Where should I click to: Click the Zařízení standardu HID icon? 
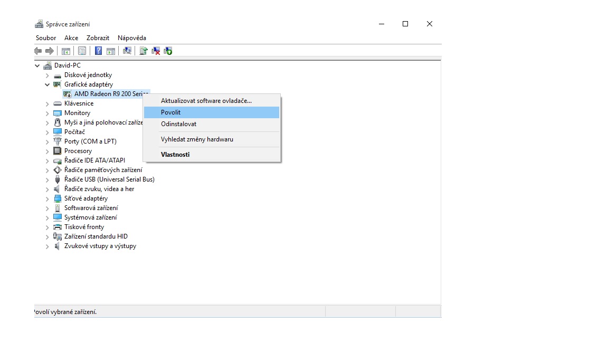[58, 236]
